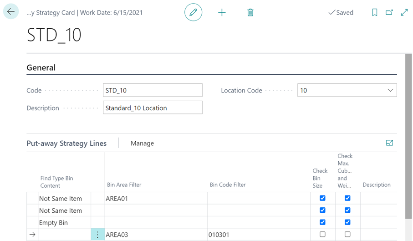Expand the page to full screen

tap(404, 12)
